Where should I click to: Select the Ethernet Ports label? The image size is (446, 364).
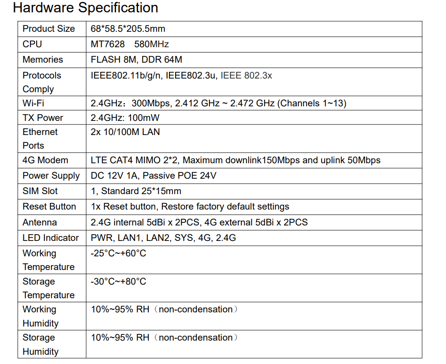[x=40, y=139]
